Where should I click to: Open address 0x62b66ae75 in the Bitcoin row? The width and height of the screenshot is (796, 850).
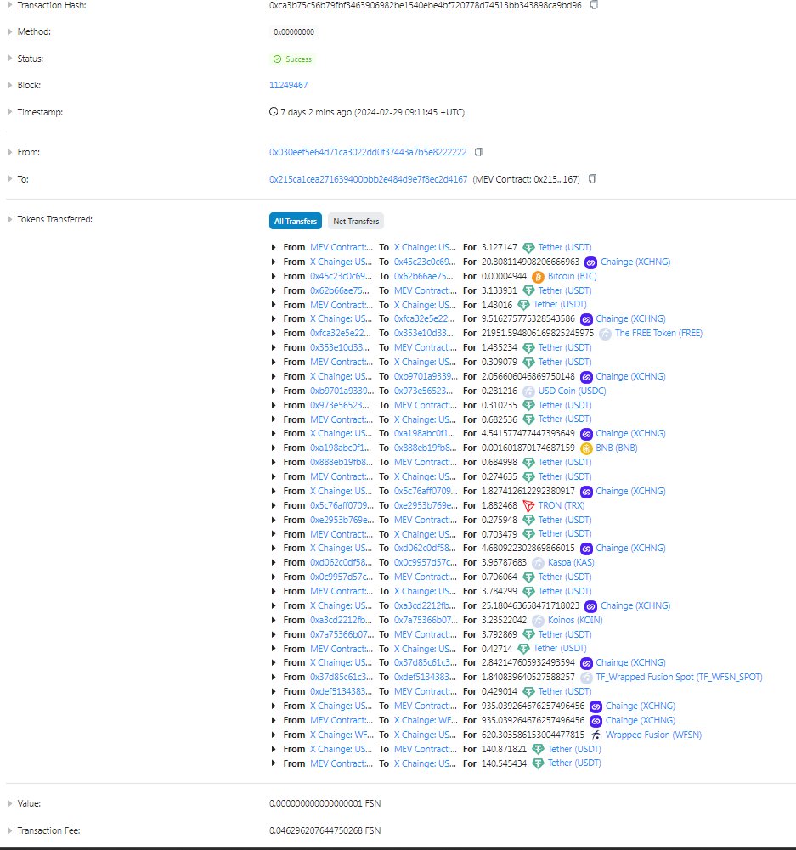tap(423, 277)
